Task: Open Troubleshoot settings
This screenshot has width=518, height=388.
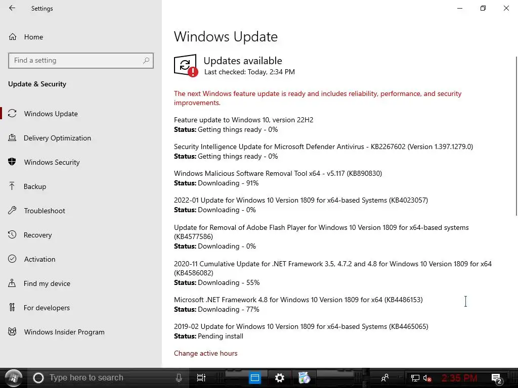Action: coord(36,211)
